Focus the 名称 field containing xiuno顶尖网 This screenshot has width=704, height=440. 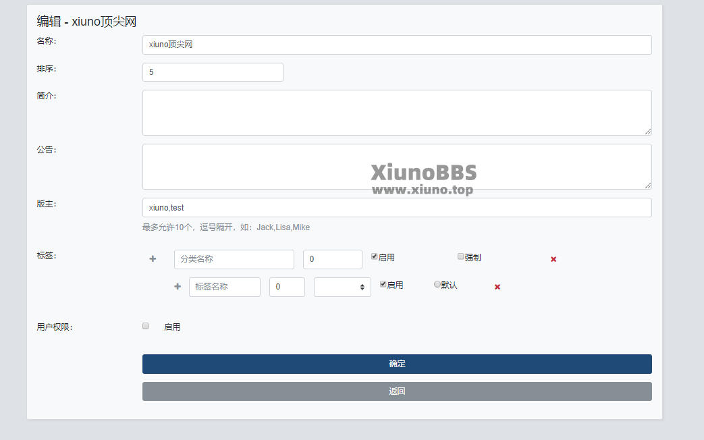click(397, 45)
